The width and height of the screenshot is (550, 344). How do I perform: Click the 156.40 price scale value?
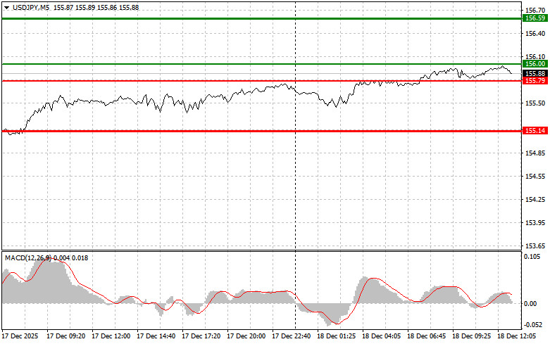[x=535, y=34]
